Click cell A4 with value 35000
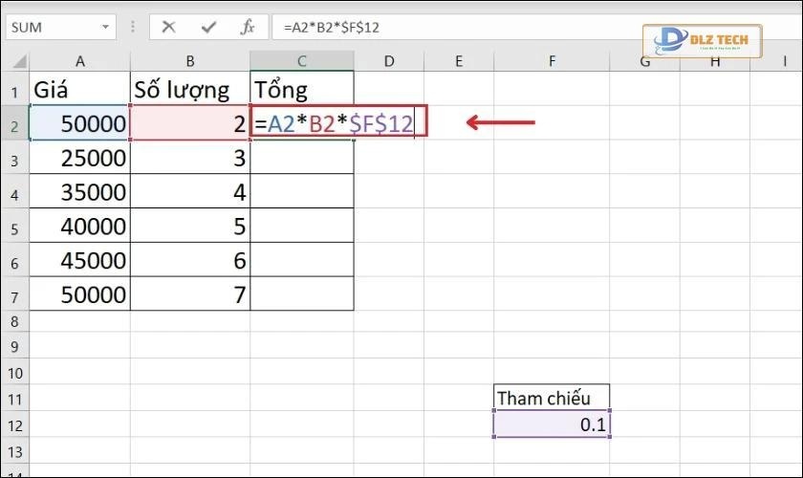Image resolution: width=803 pixels, height=478 pixels. tap(80, 192)
